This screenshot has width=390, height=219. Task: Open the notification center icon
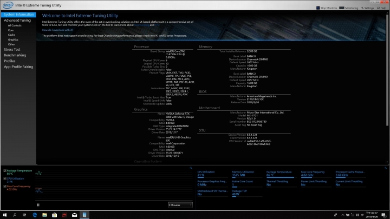pyautogui.click(x=384, y=215)
